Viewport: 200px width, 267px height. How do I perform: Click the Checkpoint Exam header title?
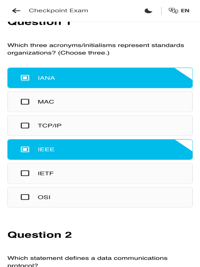coord(58,11)
